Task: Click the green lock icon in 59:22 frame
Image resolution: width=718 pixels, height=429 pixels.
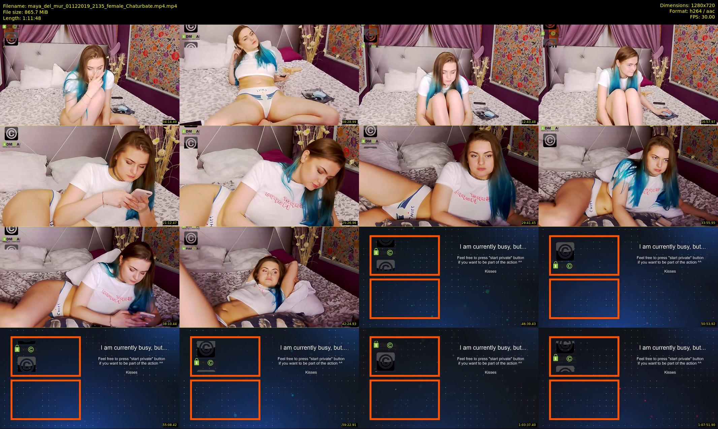Action: point(197,362)
